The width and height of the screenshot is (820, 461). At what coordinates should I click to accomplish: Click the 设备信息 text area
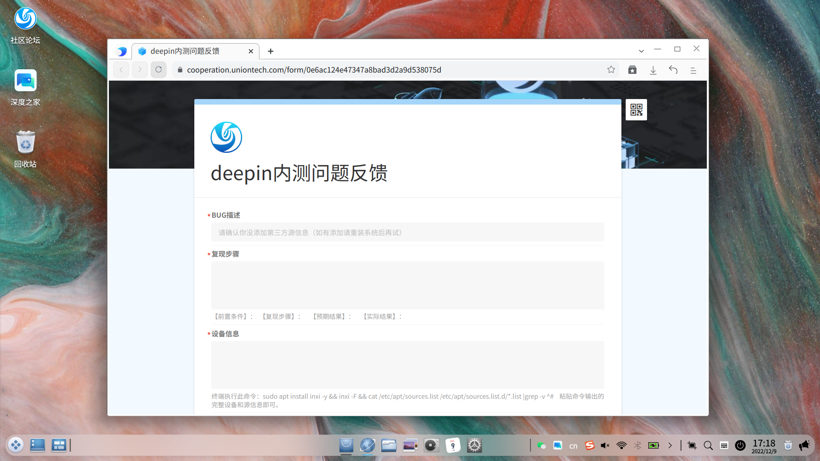point(407,365)
